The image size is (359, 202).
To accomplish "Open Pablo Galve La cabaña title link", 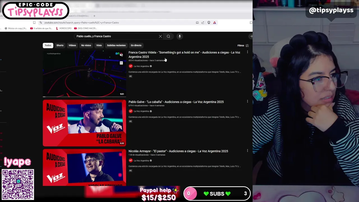I will [176, 102].
